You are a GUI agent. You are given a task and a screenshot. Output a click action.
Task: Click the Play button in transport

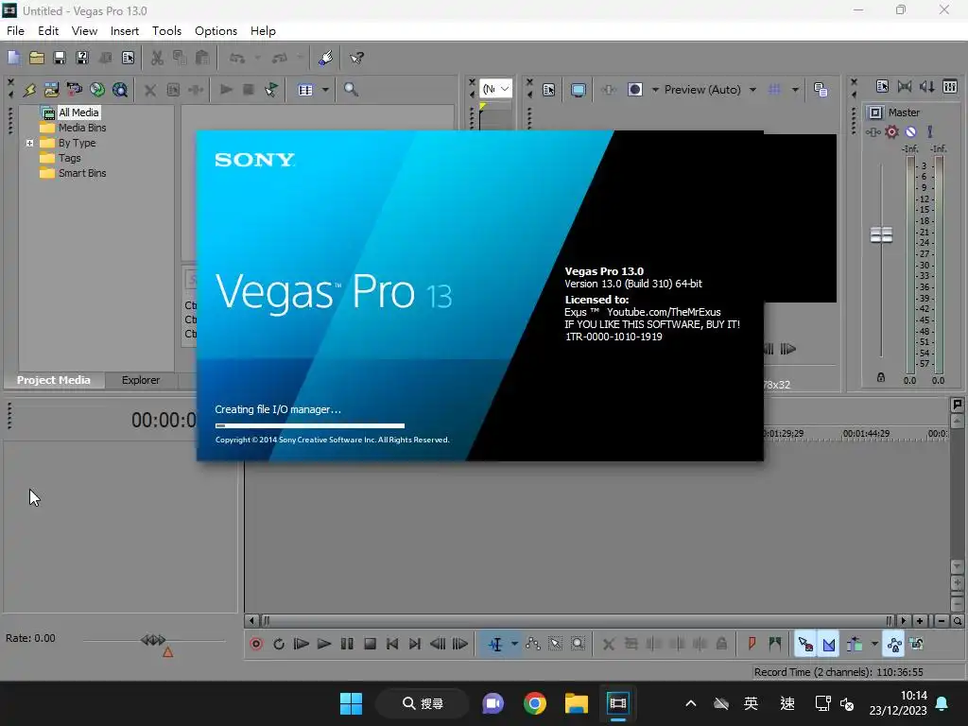coord(324,644)
